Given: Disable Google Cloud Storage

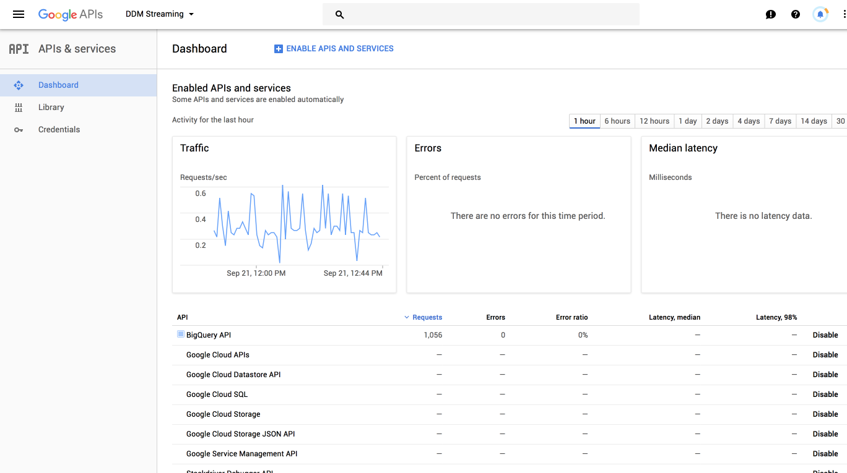Looking at the screenshot, I should point(825,414).
